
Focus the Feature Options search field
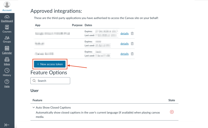point(52,81)
